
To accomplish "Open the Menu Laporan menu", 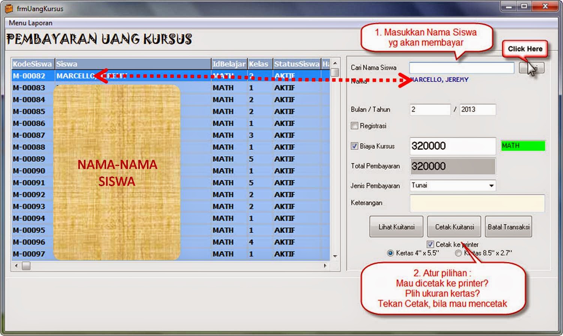I will point(30,23).
